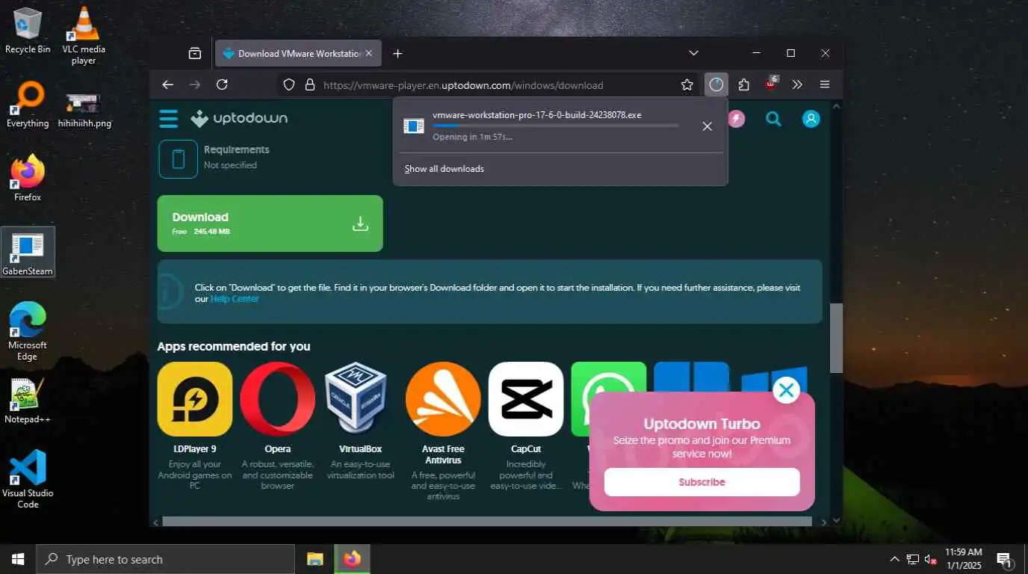1028x574 pixels.
Task: Open the uBlock extension icon with badge
Action: 771,84
